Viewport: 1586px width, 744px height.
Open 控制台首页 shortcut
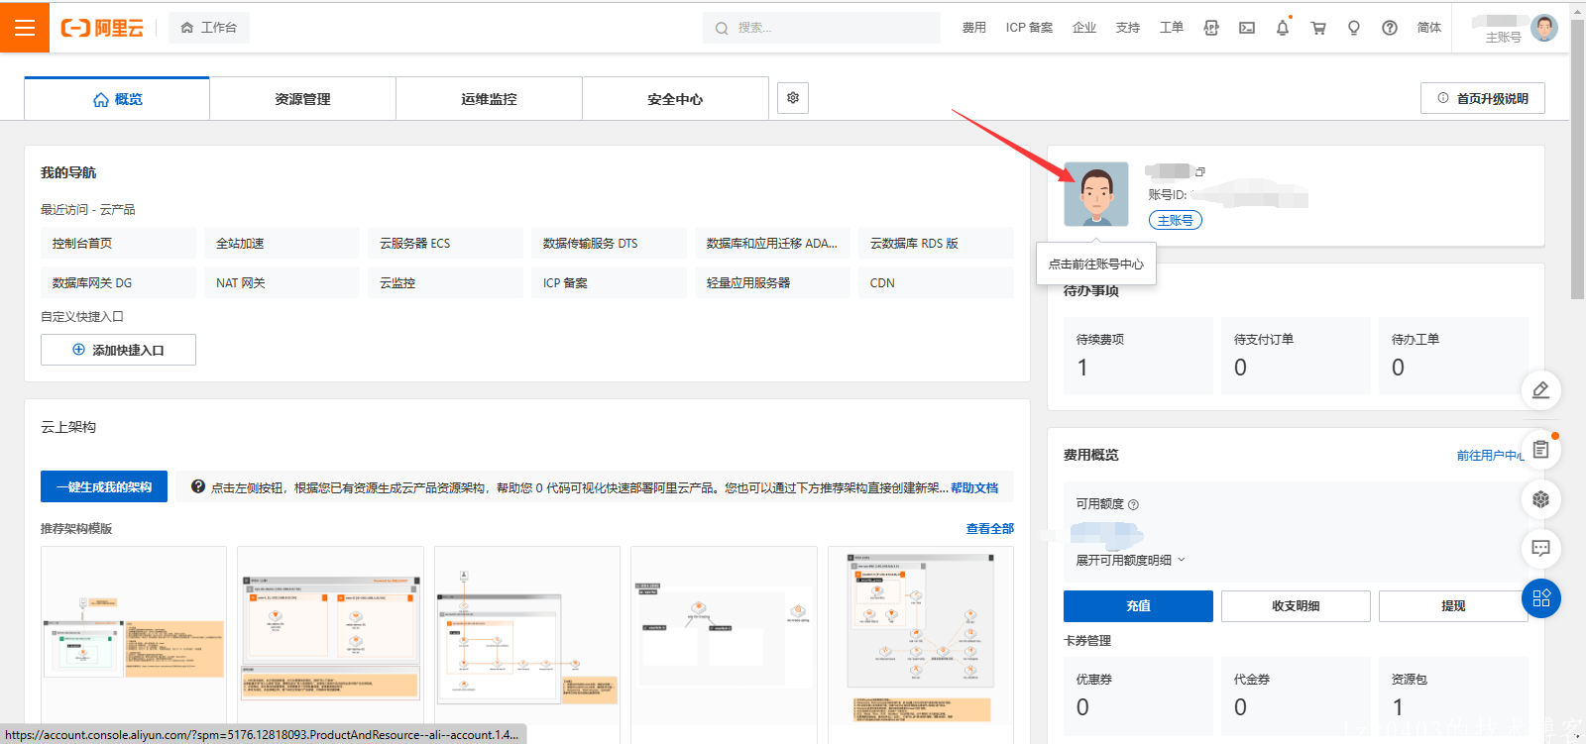pos(118,243)
